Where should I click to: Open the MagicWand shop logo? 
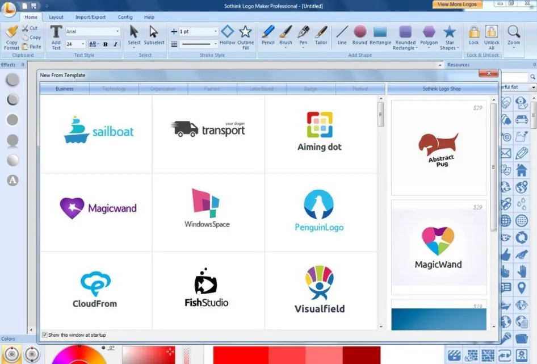click(x=439, y=247)
